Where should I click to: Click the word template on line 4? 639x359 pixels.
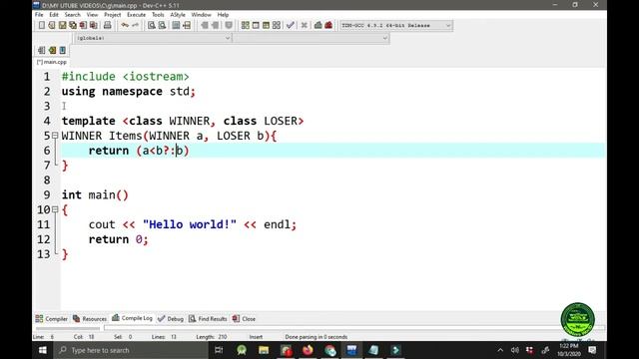89,121
